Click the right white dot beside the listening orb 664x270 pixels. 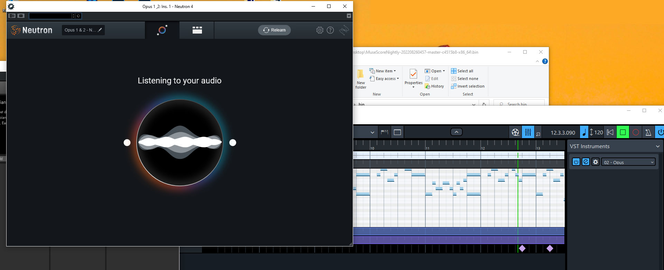tap(233, 143)
